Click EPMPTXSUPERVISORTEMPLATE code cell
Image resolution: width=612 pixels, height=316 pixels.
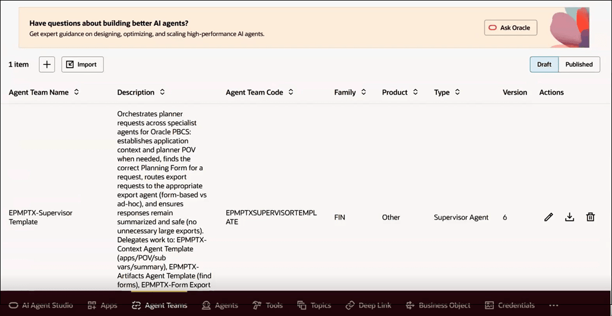271,217
